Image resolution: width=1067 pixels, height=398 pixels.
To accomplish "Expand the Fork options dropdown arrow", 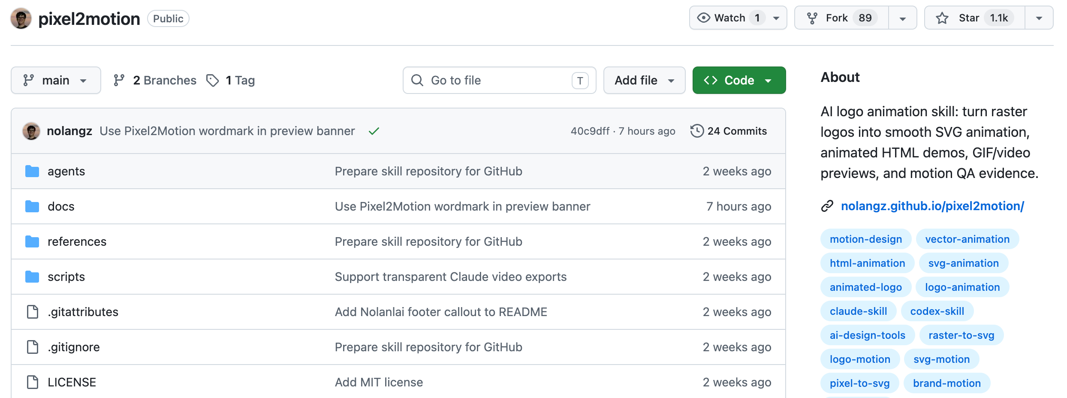I will click(x=902, y=18).
